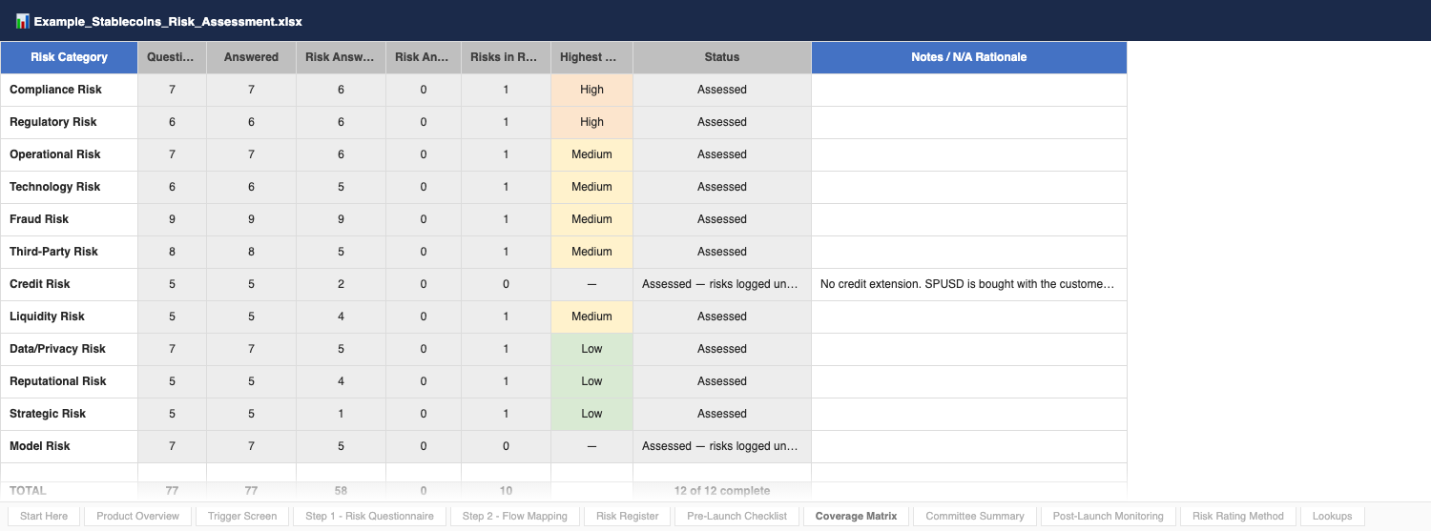Image resolution: width=1431 pixels, height=531 pixels.
Task: Click the spreadsheet file icon in title bar
Action: [x=22, y=20]
